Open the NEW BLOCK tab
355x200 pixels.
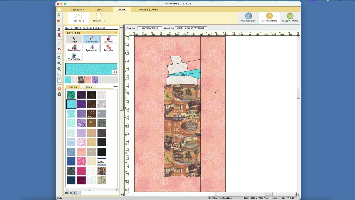click(77, 9)
